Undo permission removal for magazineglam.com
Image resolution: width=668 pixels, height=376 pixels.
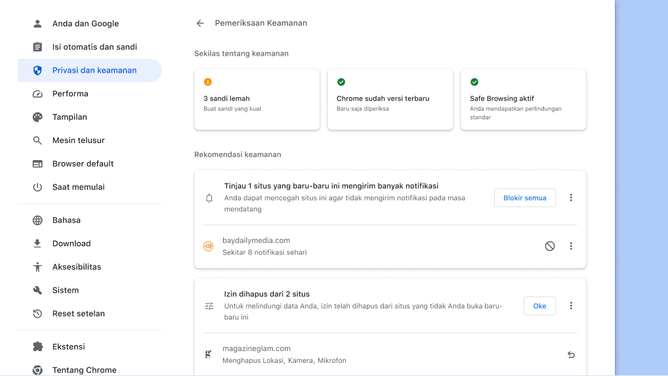pyautogui.click(x=572, y=354)
